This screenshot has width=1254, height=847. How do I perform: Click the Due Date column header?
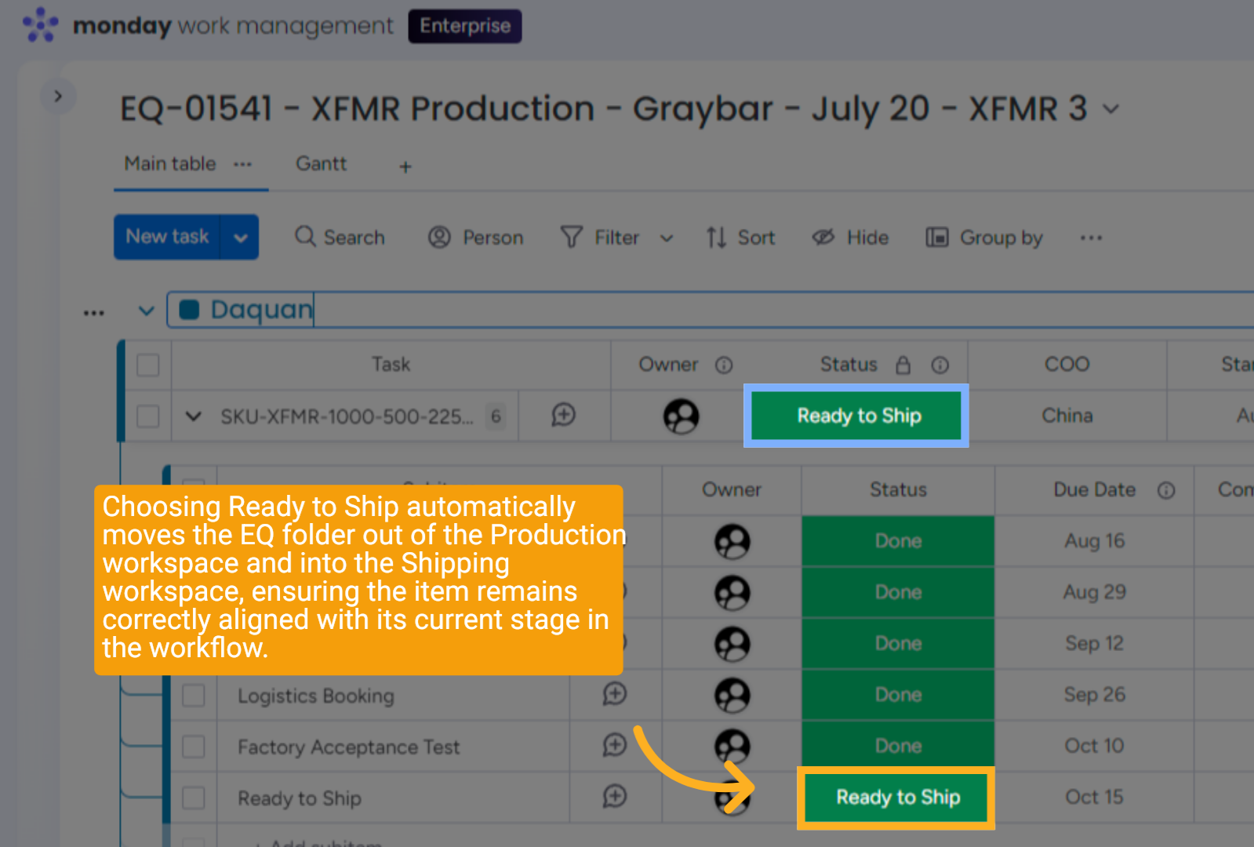point(1094,489)
